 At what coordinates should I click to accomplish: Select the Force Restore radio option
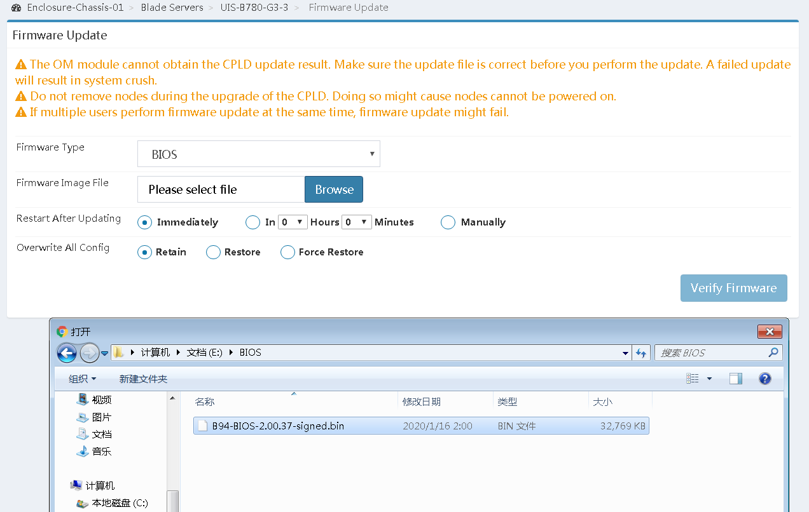288,252
